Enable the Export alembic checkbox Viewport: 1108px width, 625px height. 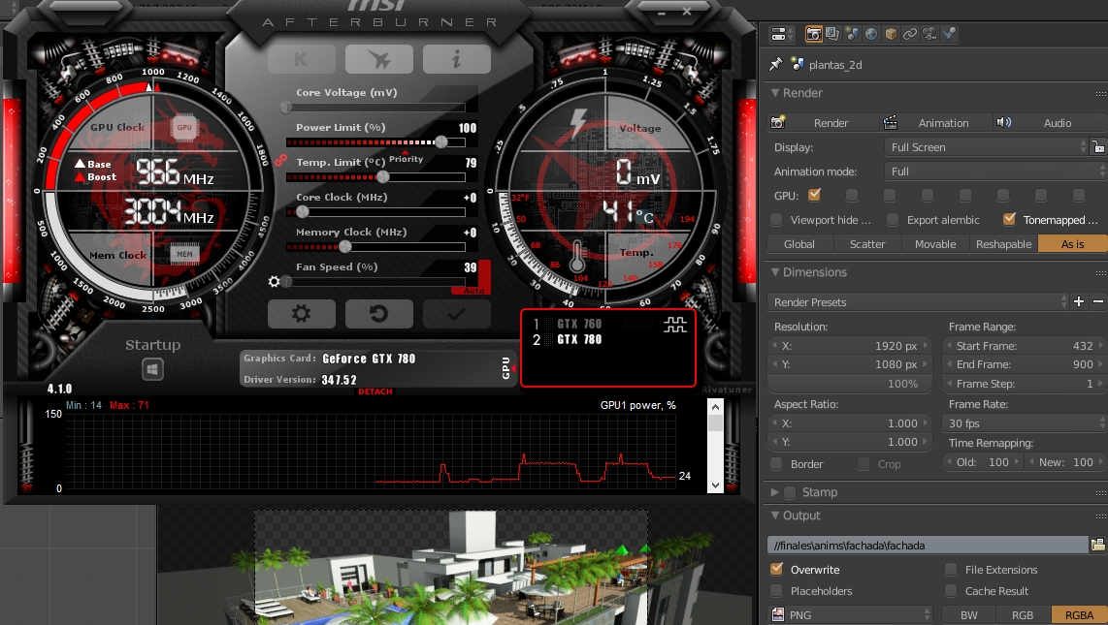click(893, 219)
